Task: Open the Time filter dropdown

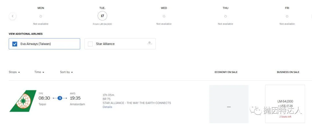Action: point(39,72)
